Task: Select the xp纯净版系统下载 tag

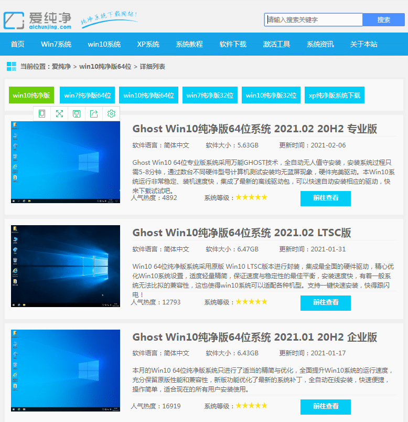Action: (335, 95)
